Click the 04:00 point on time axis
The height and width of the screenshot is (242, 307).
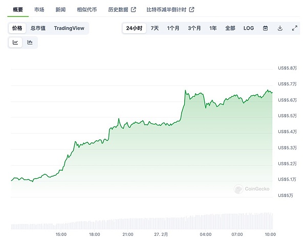(x=206, y=234)
